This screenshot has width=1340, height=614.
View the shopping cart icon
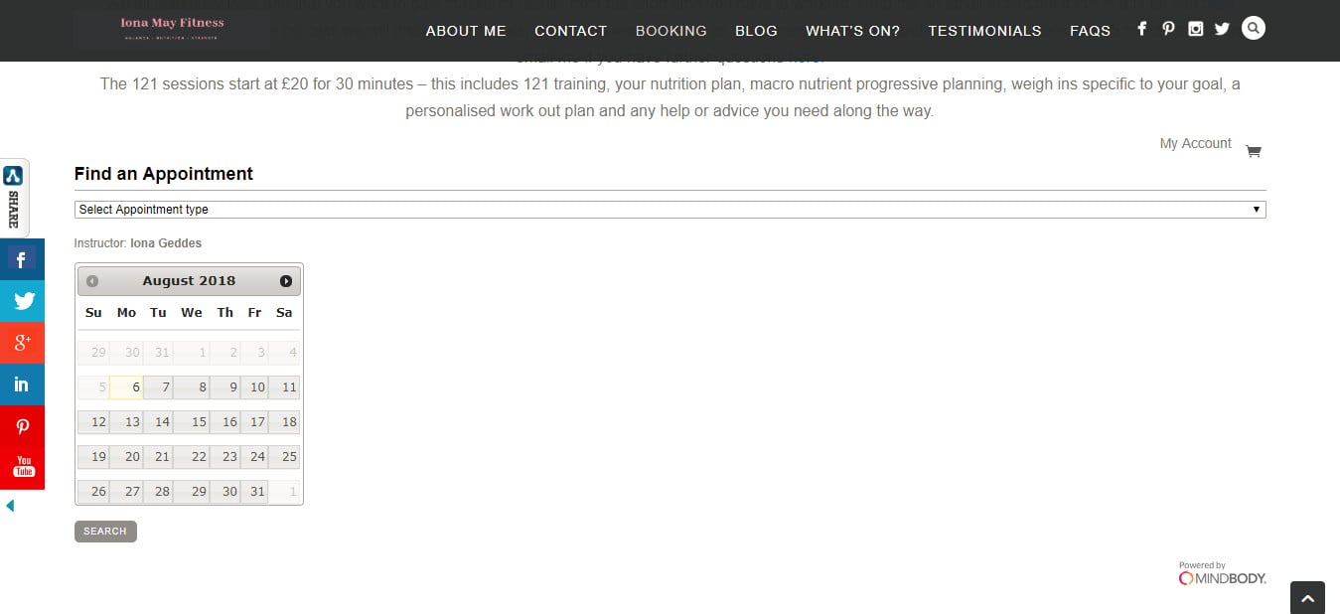[x=1254, y=152]
